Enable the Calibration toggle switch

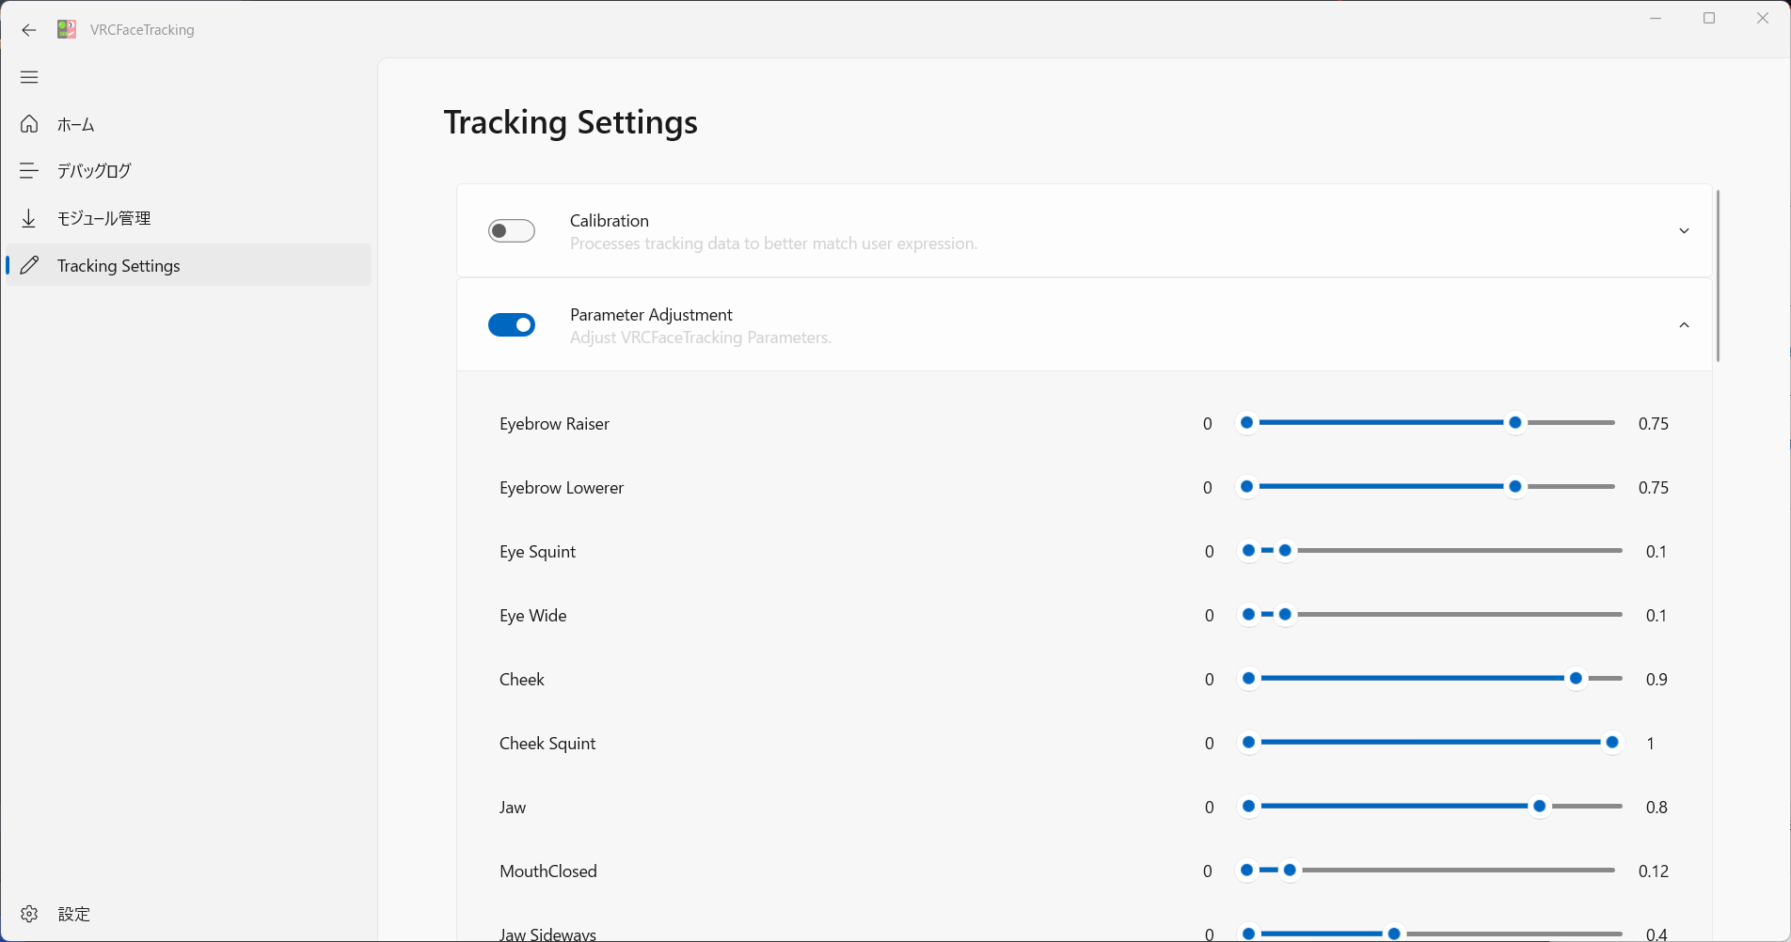click(x=512, y=231)
